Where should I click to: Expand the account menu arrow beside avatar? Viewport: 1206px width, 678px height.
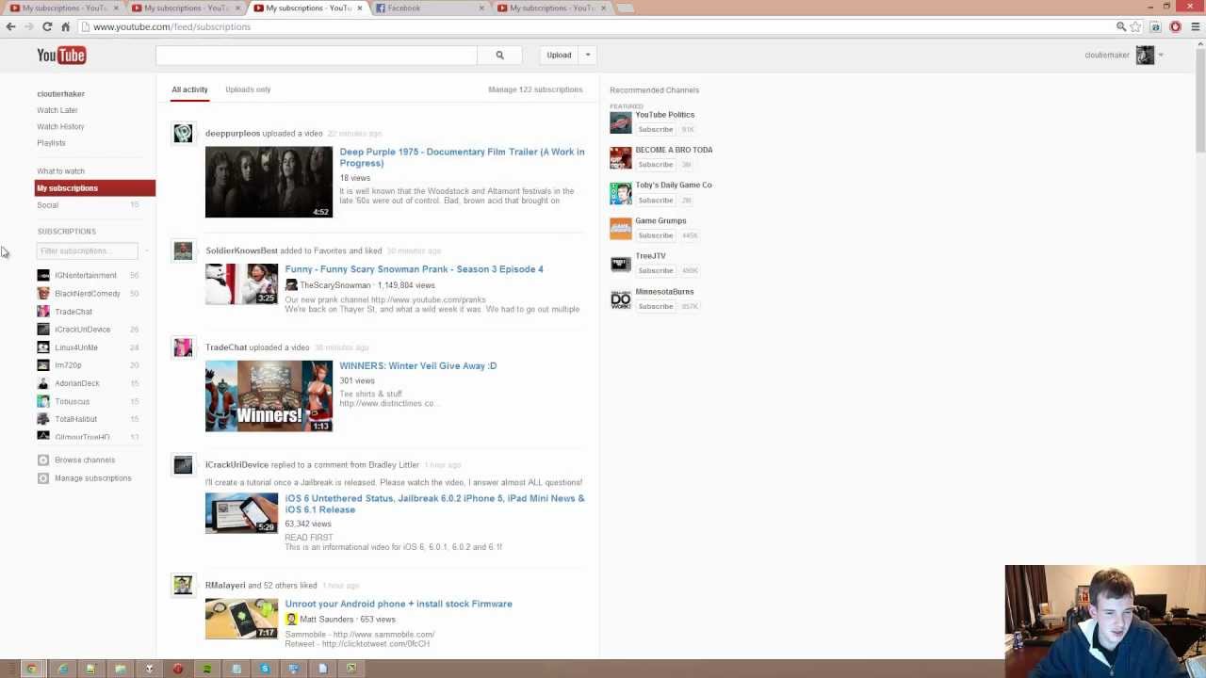(1161, 56)
